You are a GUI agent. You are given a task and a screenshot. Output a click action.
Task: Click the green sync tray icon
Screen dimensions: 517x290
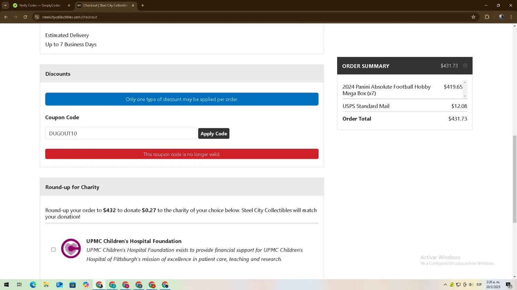click(x=452, y=285)
